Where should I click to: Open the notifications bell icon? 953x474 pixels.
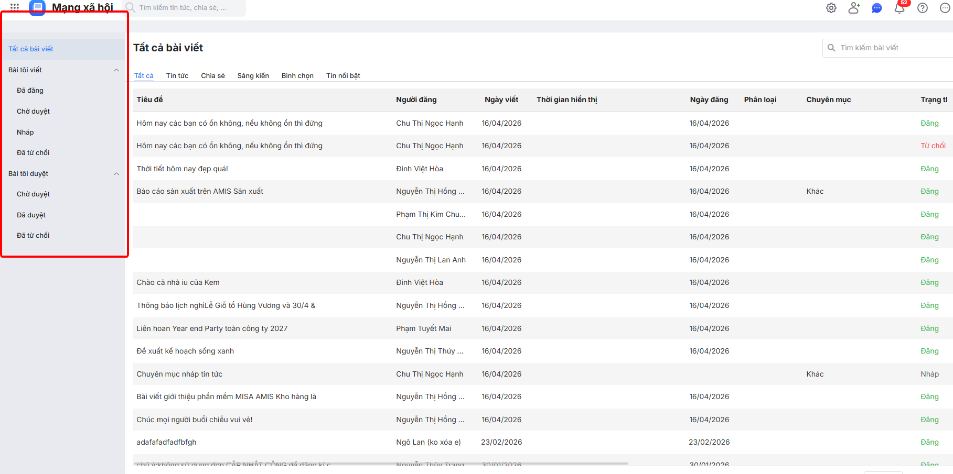pyautogui.click(x=900, y=8)
